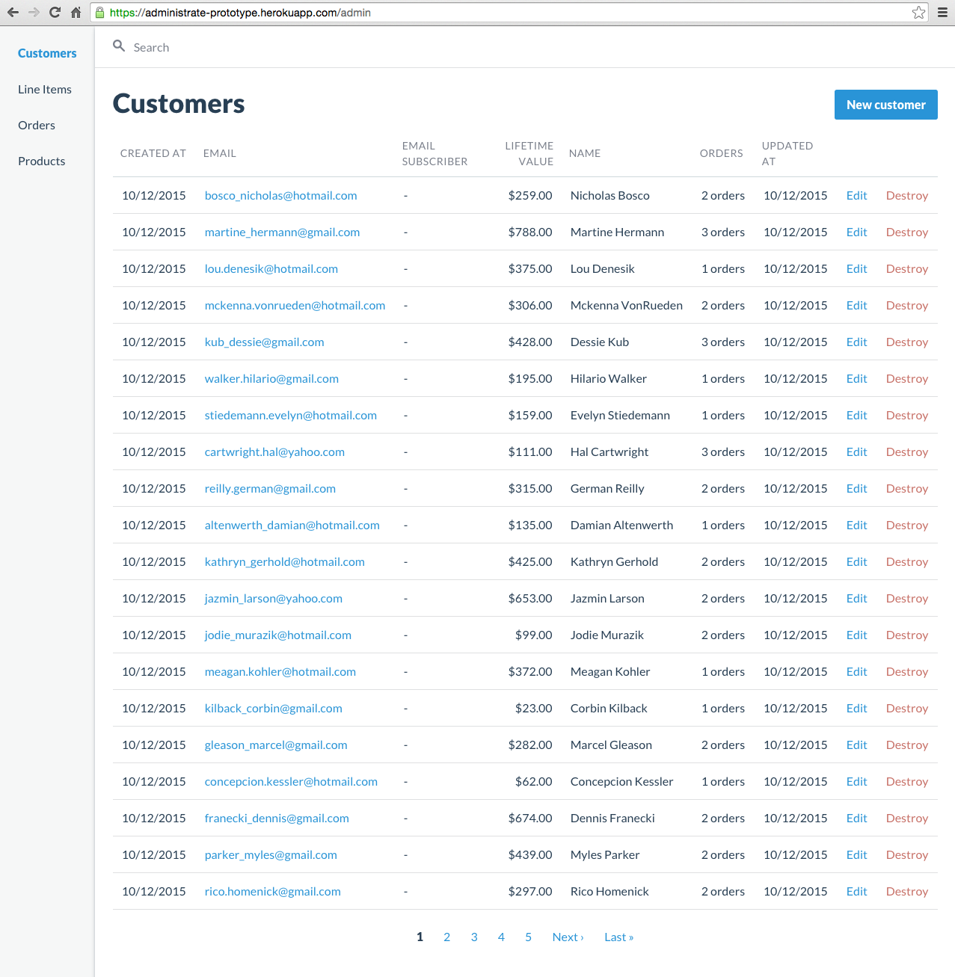
Task: Jump to the Last page
Action: [x=618, y=936]
